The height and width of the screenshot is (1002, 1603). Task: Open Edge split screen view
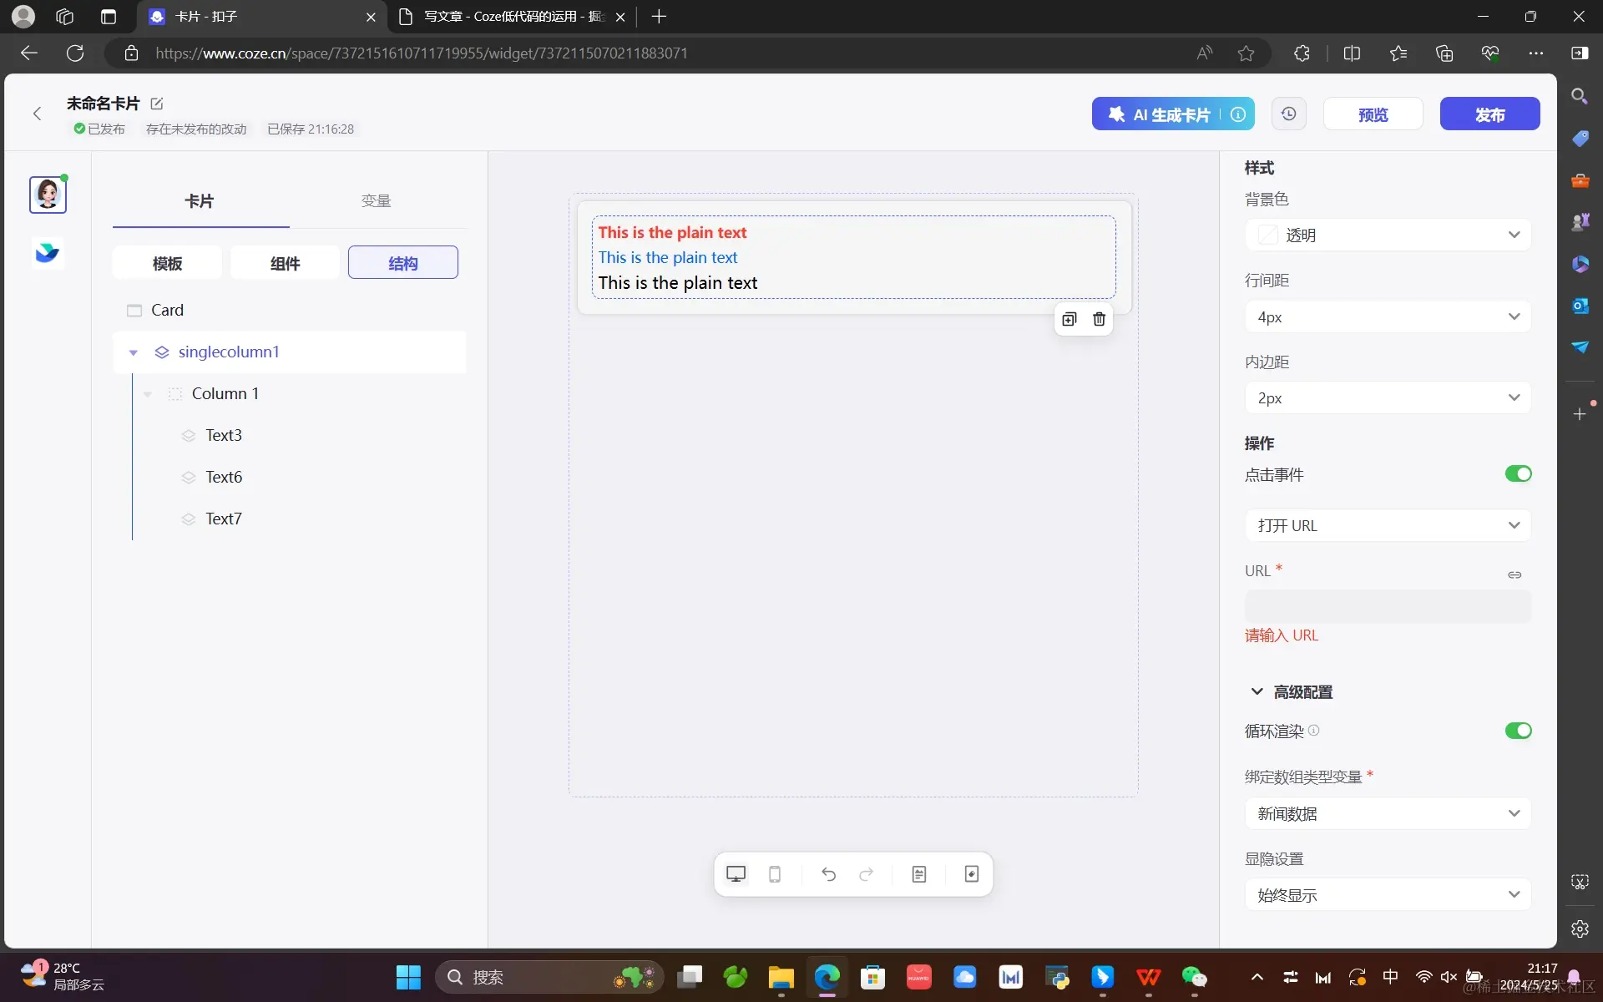point(1352,53)
